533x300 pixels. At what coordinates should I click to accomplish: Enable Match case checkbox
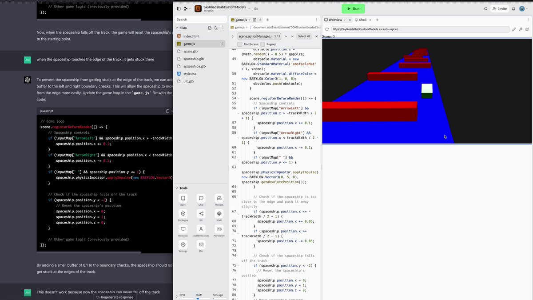tap(240, 44)
